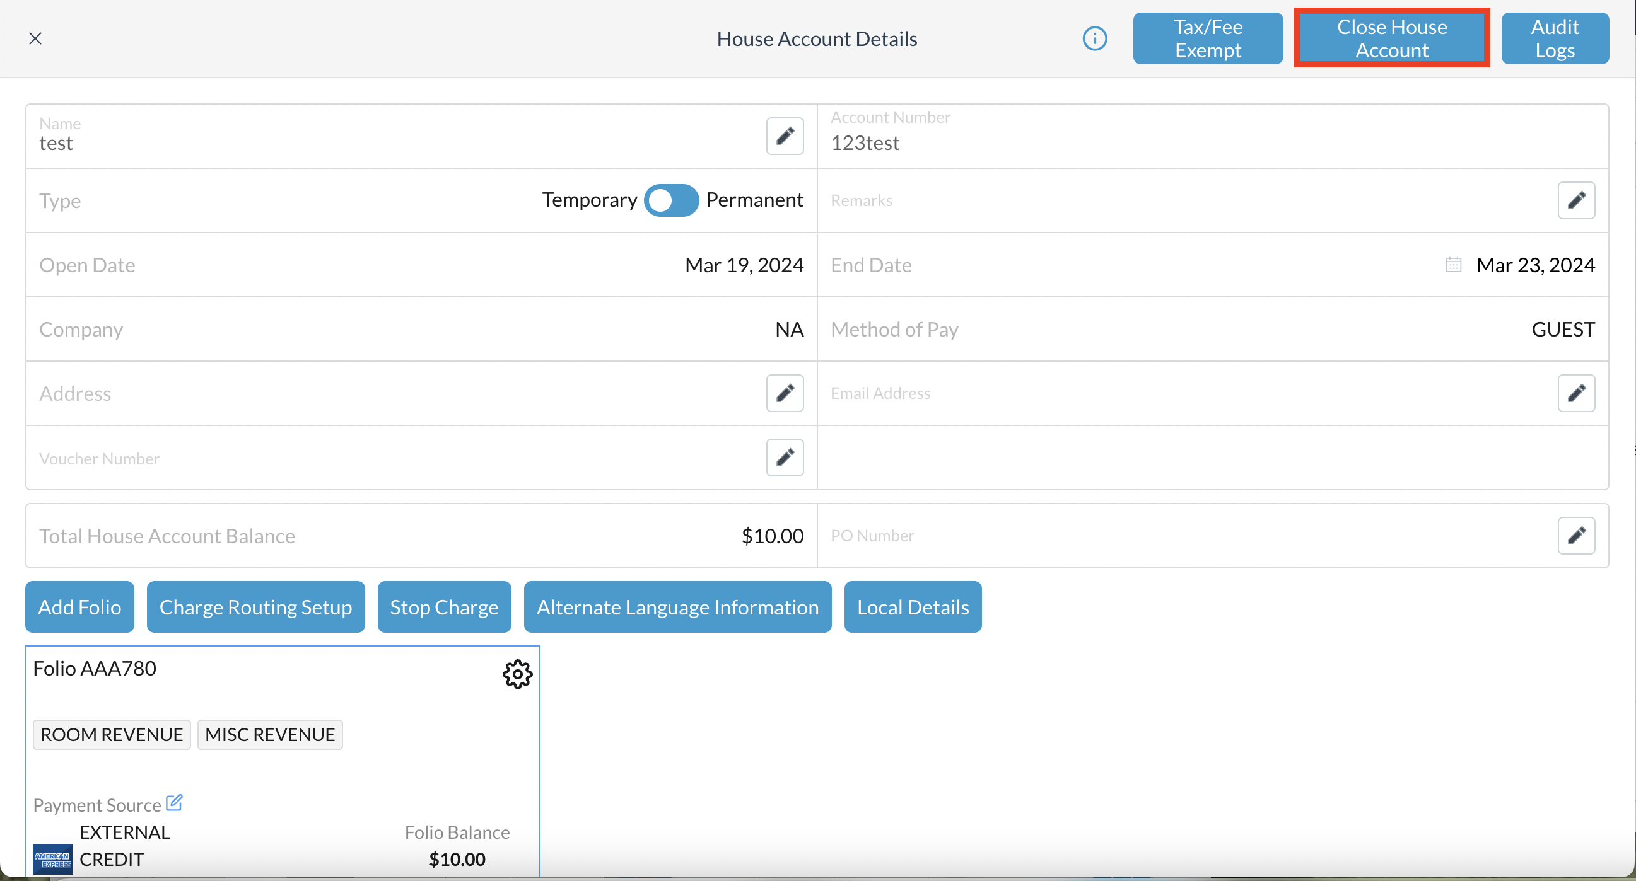Click Add Folio button

(x=79, y=607)
